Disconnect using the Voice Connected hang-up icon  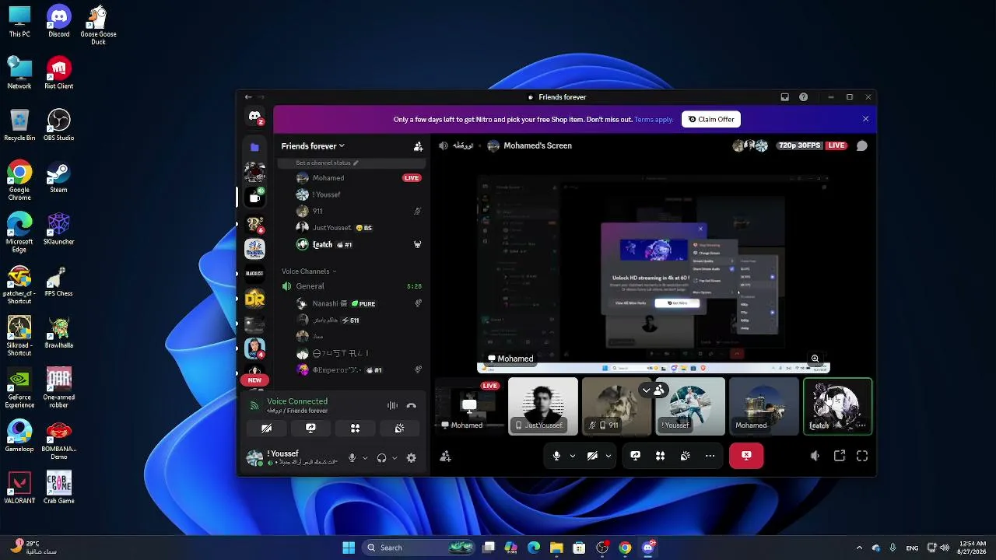click(412, 405)
